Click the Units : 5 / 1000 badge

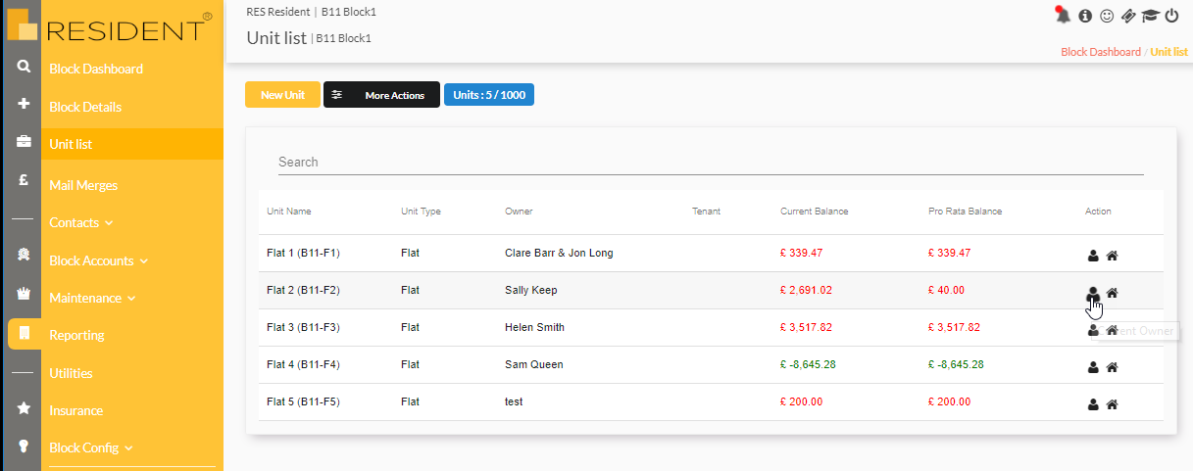489,95
